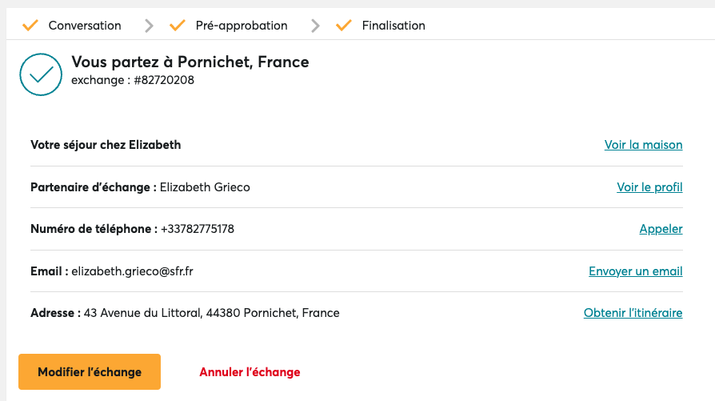Screen dimensions: 715x401
Task: Click Annuler l'échange in red
Action: tap(250, 372)
